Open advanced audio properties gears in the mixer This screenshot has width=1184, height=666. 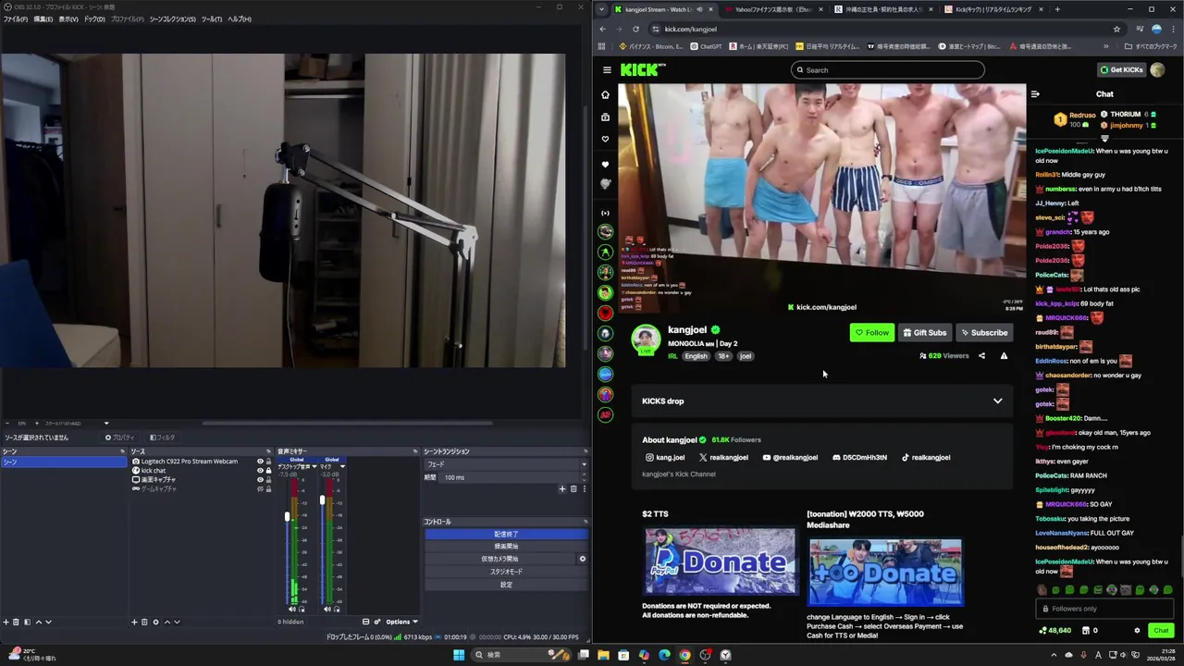(377, 622)
